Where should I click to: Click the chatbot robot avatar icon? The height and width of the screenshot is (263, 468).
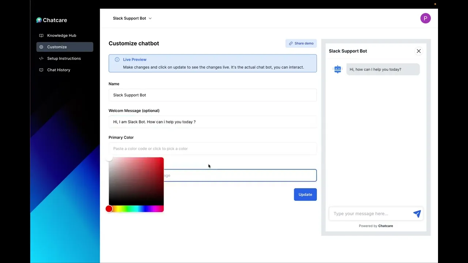337,69
